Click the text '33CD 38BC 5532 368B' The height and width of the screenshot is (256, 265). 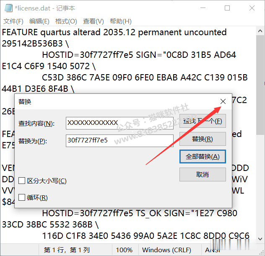point(47,225)
